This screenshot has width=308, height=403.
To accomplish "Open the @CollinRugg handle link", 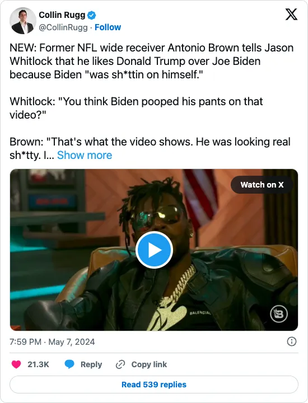I will (63, 27).
